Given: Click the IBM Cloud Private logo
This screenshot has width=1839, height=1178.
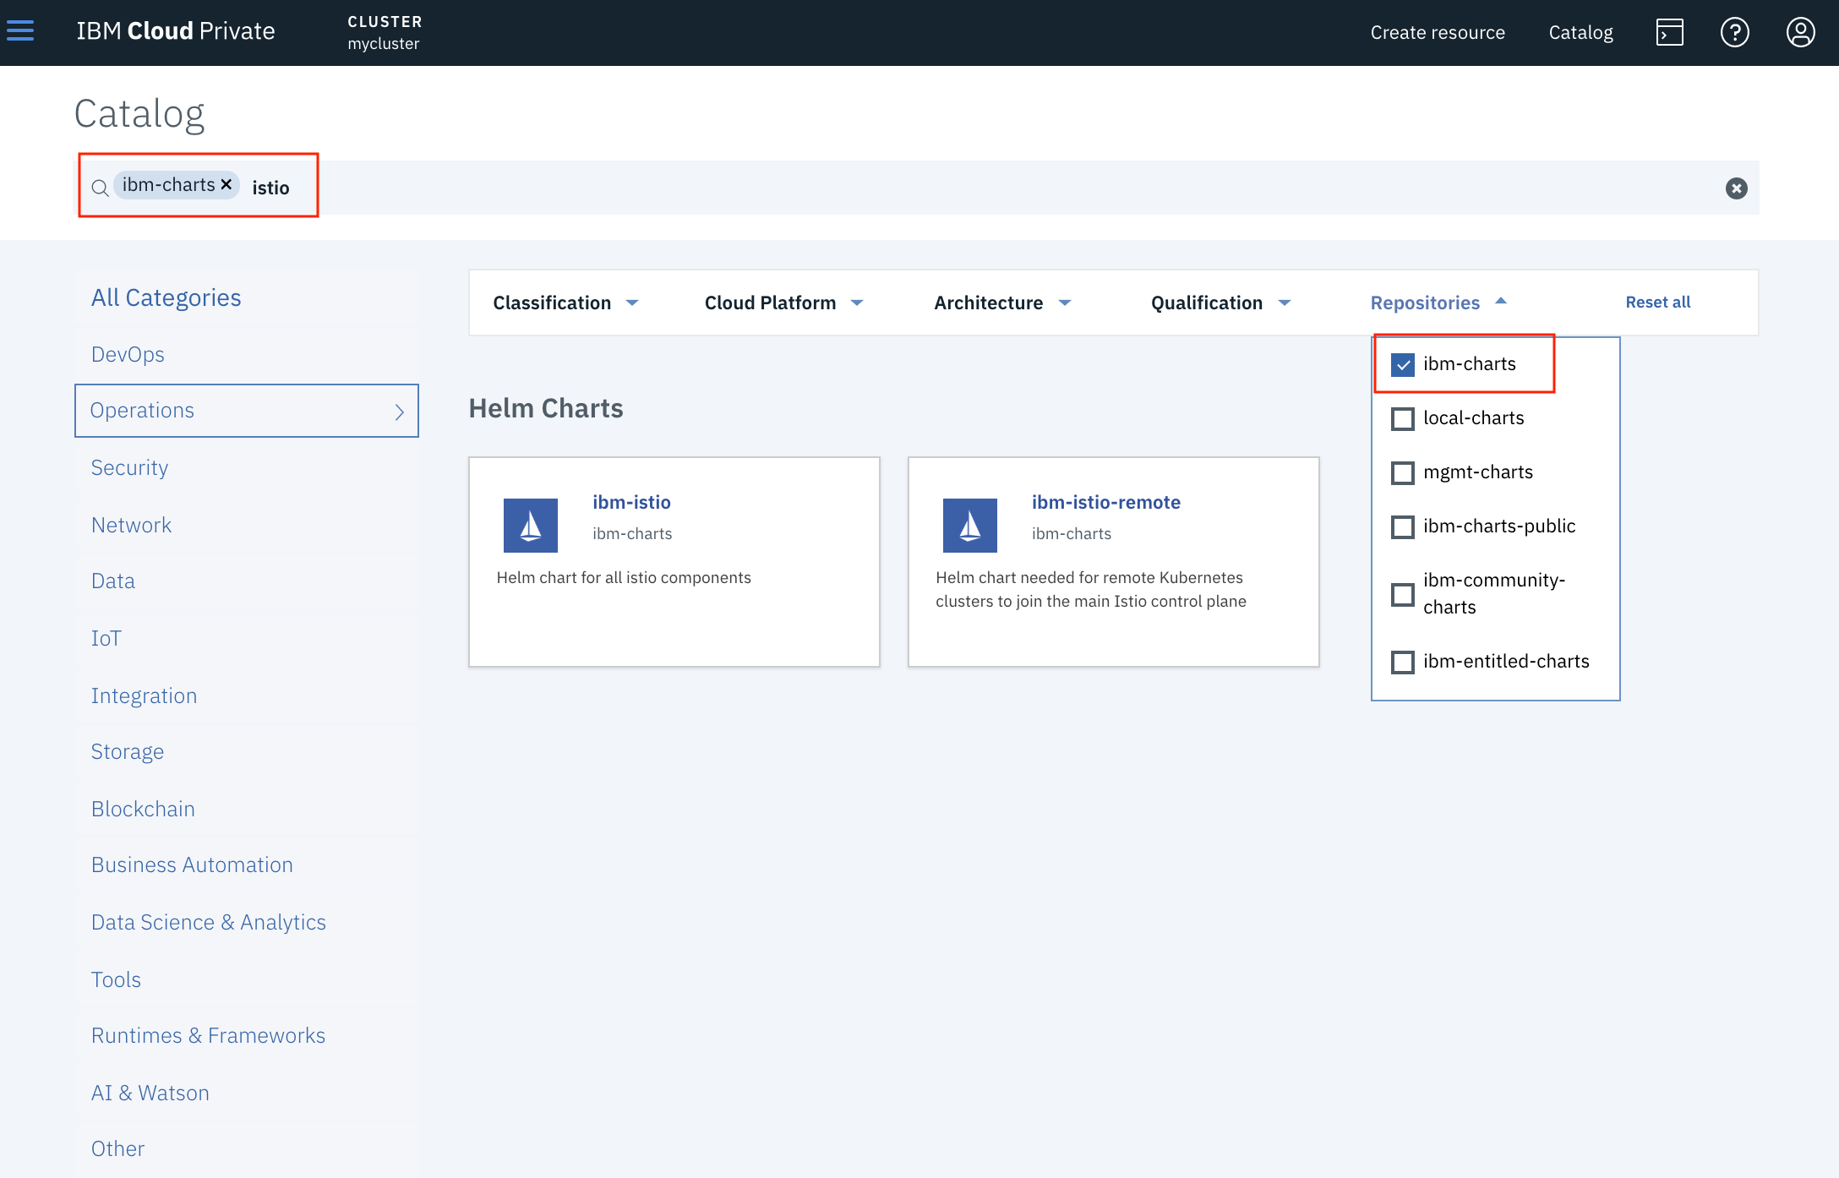Looking at the screenshot, I should point(176,31).
